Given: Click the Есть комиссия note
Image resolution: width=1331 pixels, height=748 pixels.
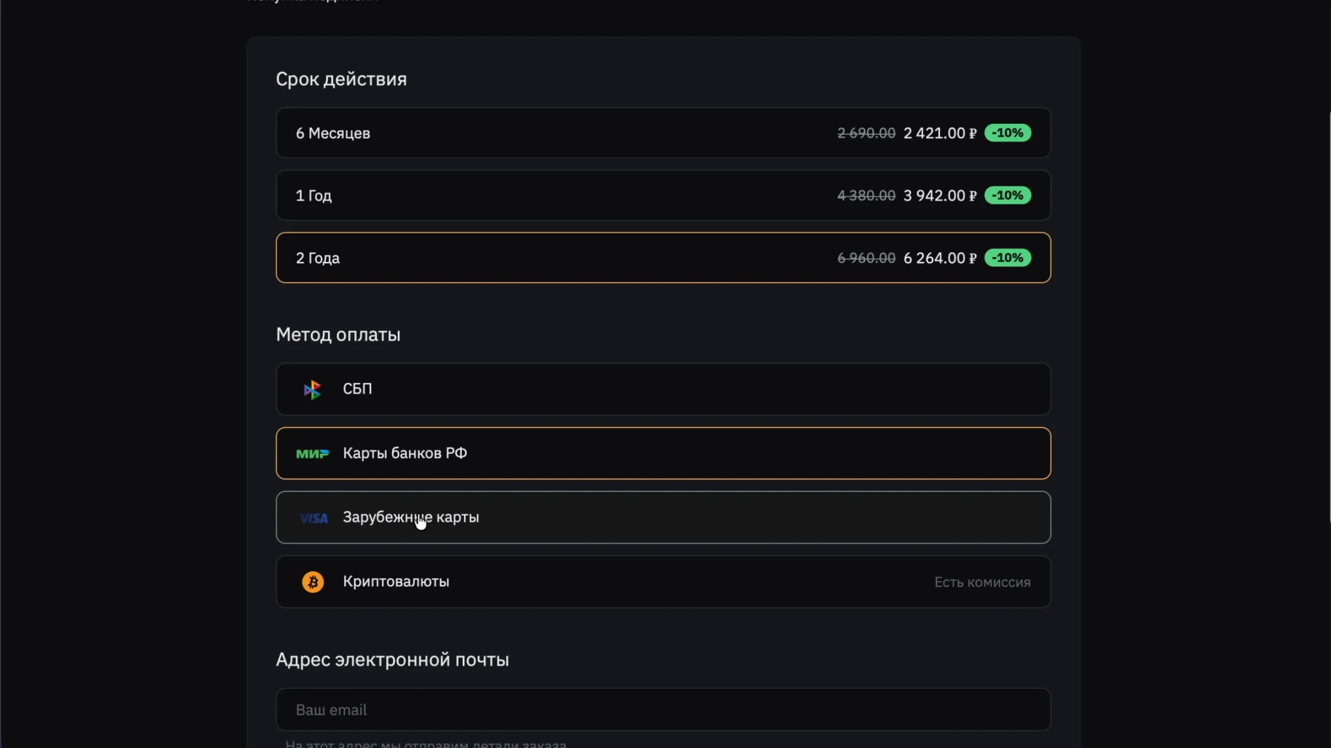Looking at the screenshot, I should click(983, 582).
